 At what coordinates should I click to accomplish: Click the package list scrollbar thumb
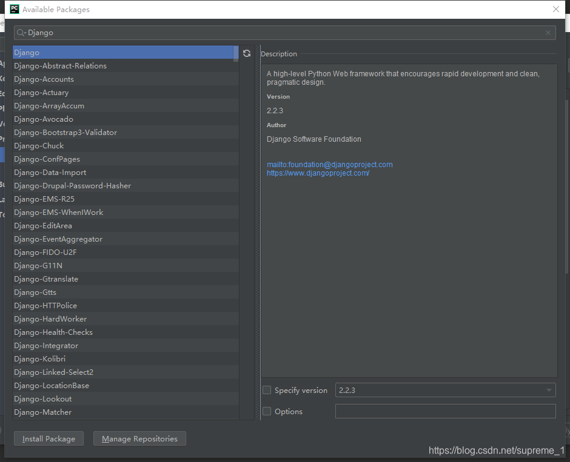(236, 54)
